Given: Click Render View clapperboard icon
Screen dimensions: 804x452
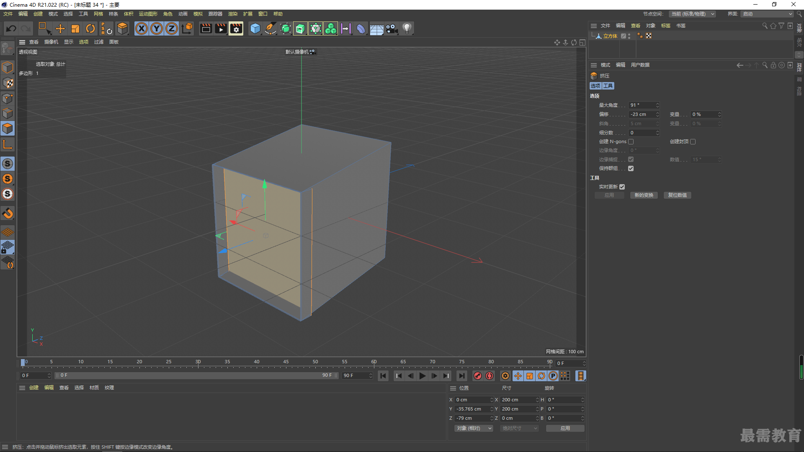Looking at the screenshot, I should (206, 28).
